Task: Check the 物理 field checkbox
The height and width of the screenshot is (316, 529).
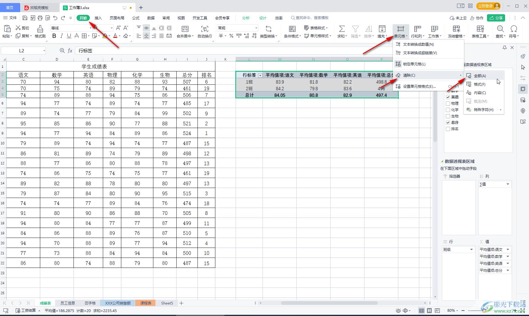Action: (448, 104)
